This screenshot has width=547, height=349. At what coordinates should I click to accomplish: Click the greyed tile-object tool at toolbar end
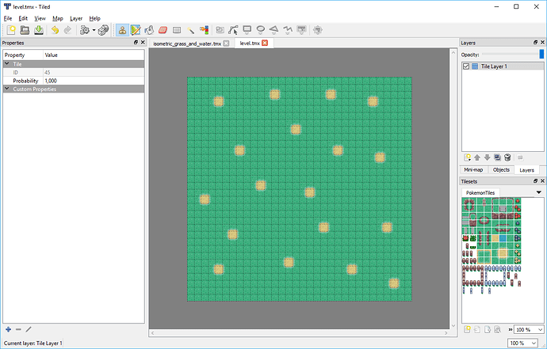coord(317,30)
